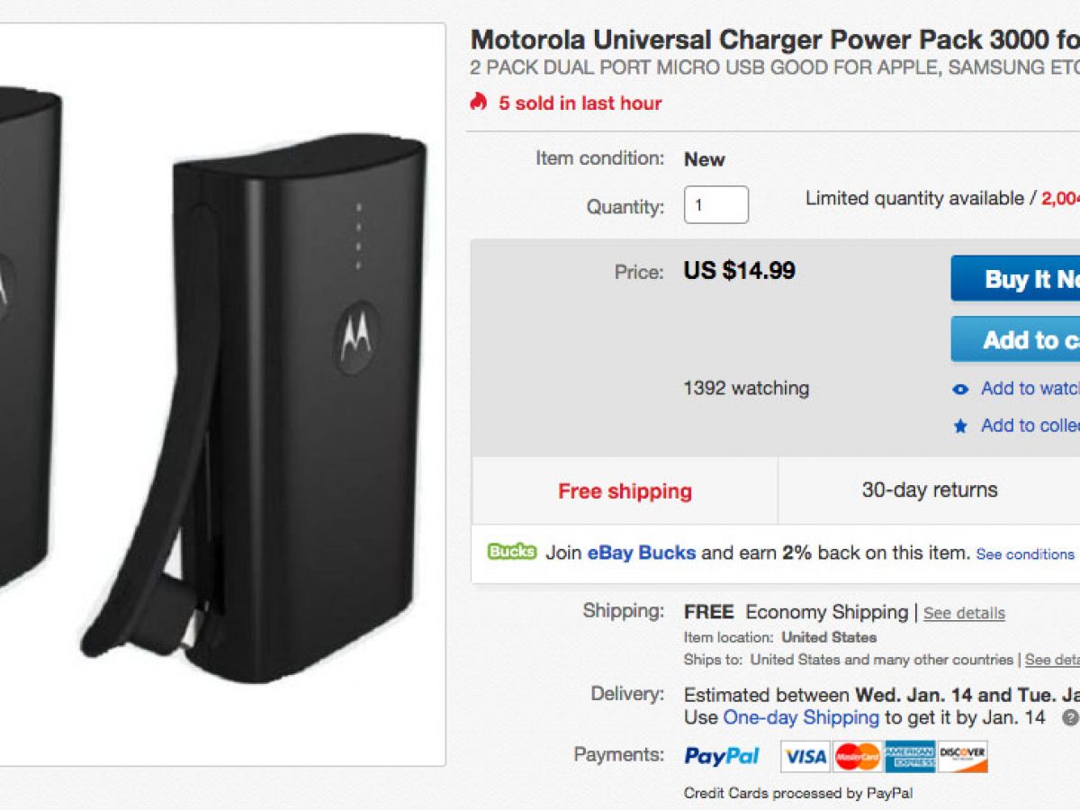Click the star icon beside Add to collection
Viewport: 1080px width, 810px height.
pyautogui.click(x=960, y=427)
